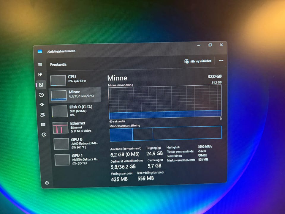Click the 5,7 GB cached value
The image size is (285, 214).
pos(154,166)
